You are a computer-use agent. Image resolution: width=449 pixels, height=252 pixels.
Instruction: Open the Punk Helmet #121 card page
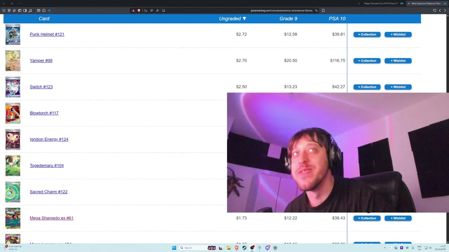pyautogui.click(x=47, y=34)
